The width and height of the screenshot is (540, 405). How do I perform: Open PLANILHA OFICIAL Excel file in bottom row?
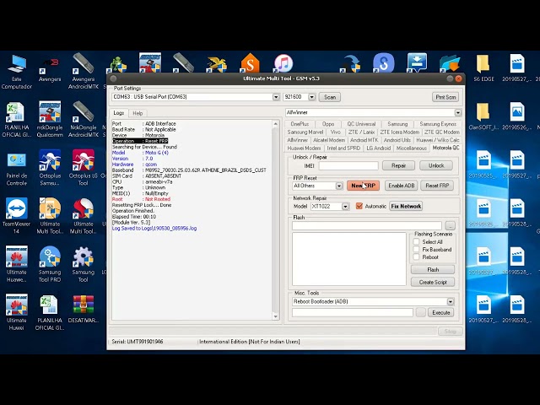(50, 312)
